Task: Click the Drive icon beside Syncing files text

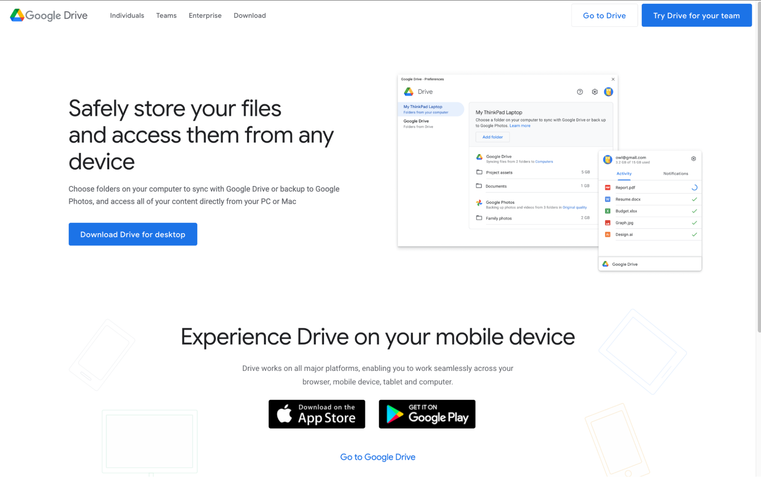Action: tap(479, 157)
